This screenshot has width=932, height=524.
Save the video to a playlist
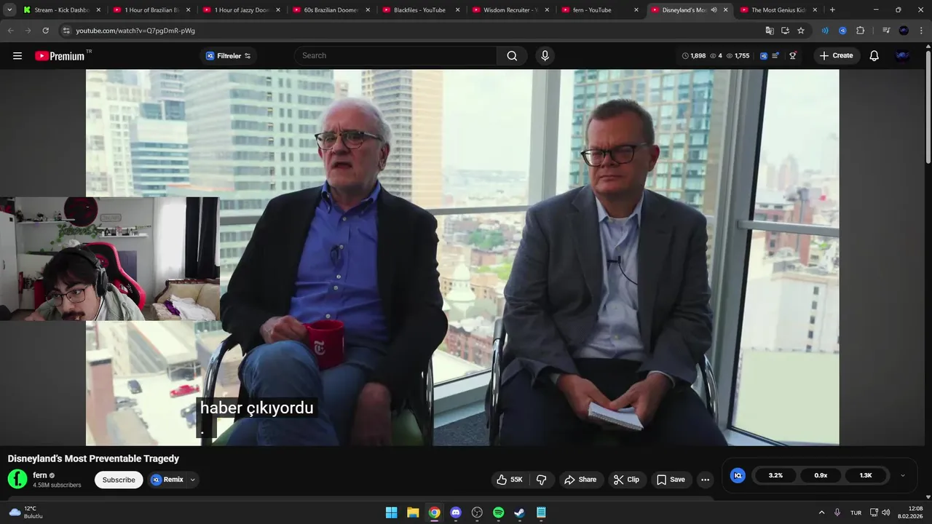click(671, 480)
